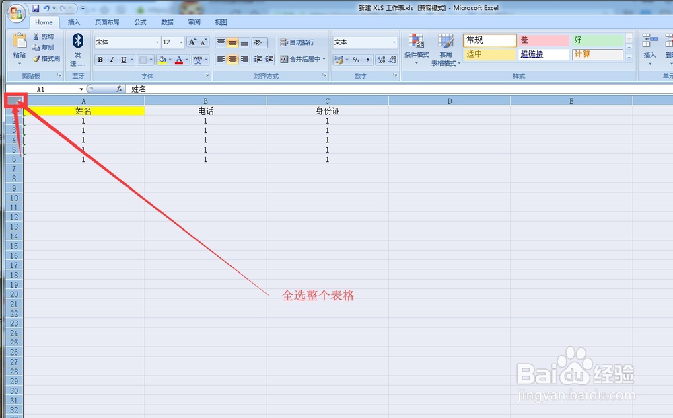Expand the fill color dropdown arrow
This screenshot has height=418, width=673.
[x=170, y=60]
